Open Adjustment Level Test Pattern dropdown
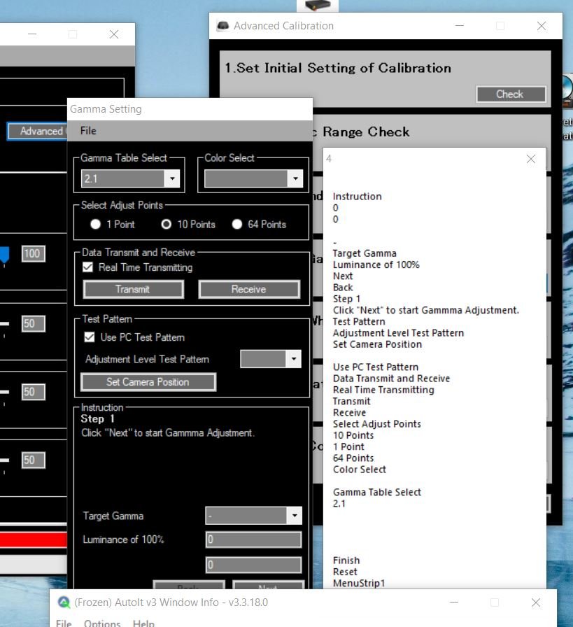573x627 pixels. click(295, 360)
